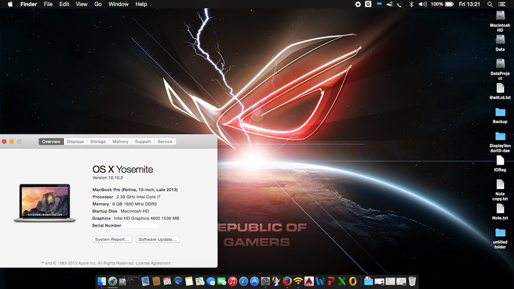Image resolution: width=514 pixels, height=289 pixels.
Task: Launch Firefox from the Dock
Action: pyautogui.click(x=287, y=281)
